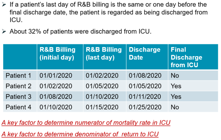The width and height of the screenshot is (221, 140).
Task: Click the Patient 4 row label
Action: (18, 107)
